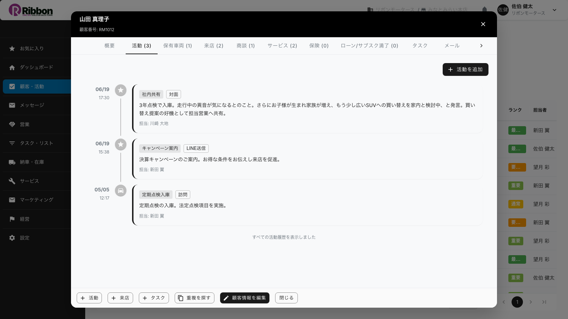This screenshot has height=319, width=568.
Task: Open メール tab
Action: [x=452, y=46]
